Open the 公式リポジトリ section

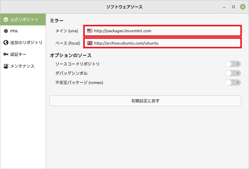(x=23, y=20)
